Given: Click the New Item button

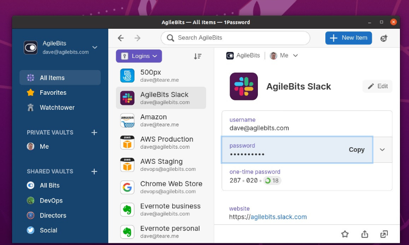Looking at the screenshot, I should click(x=349, y=38).
